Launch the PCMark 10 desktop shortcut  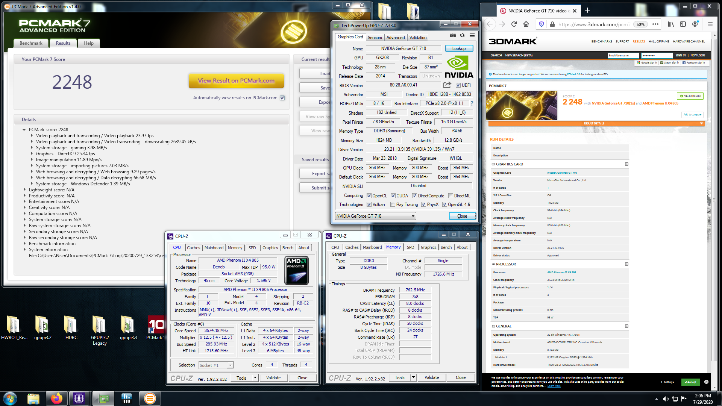pos(156,328)
